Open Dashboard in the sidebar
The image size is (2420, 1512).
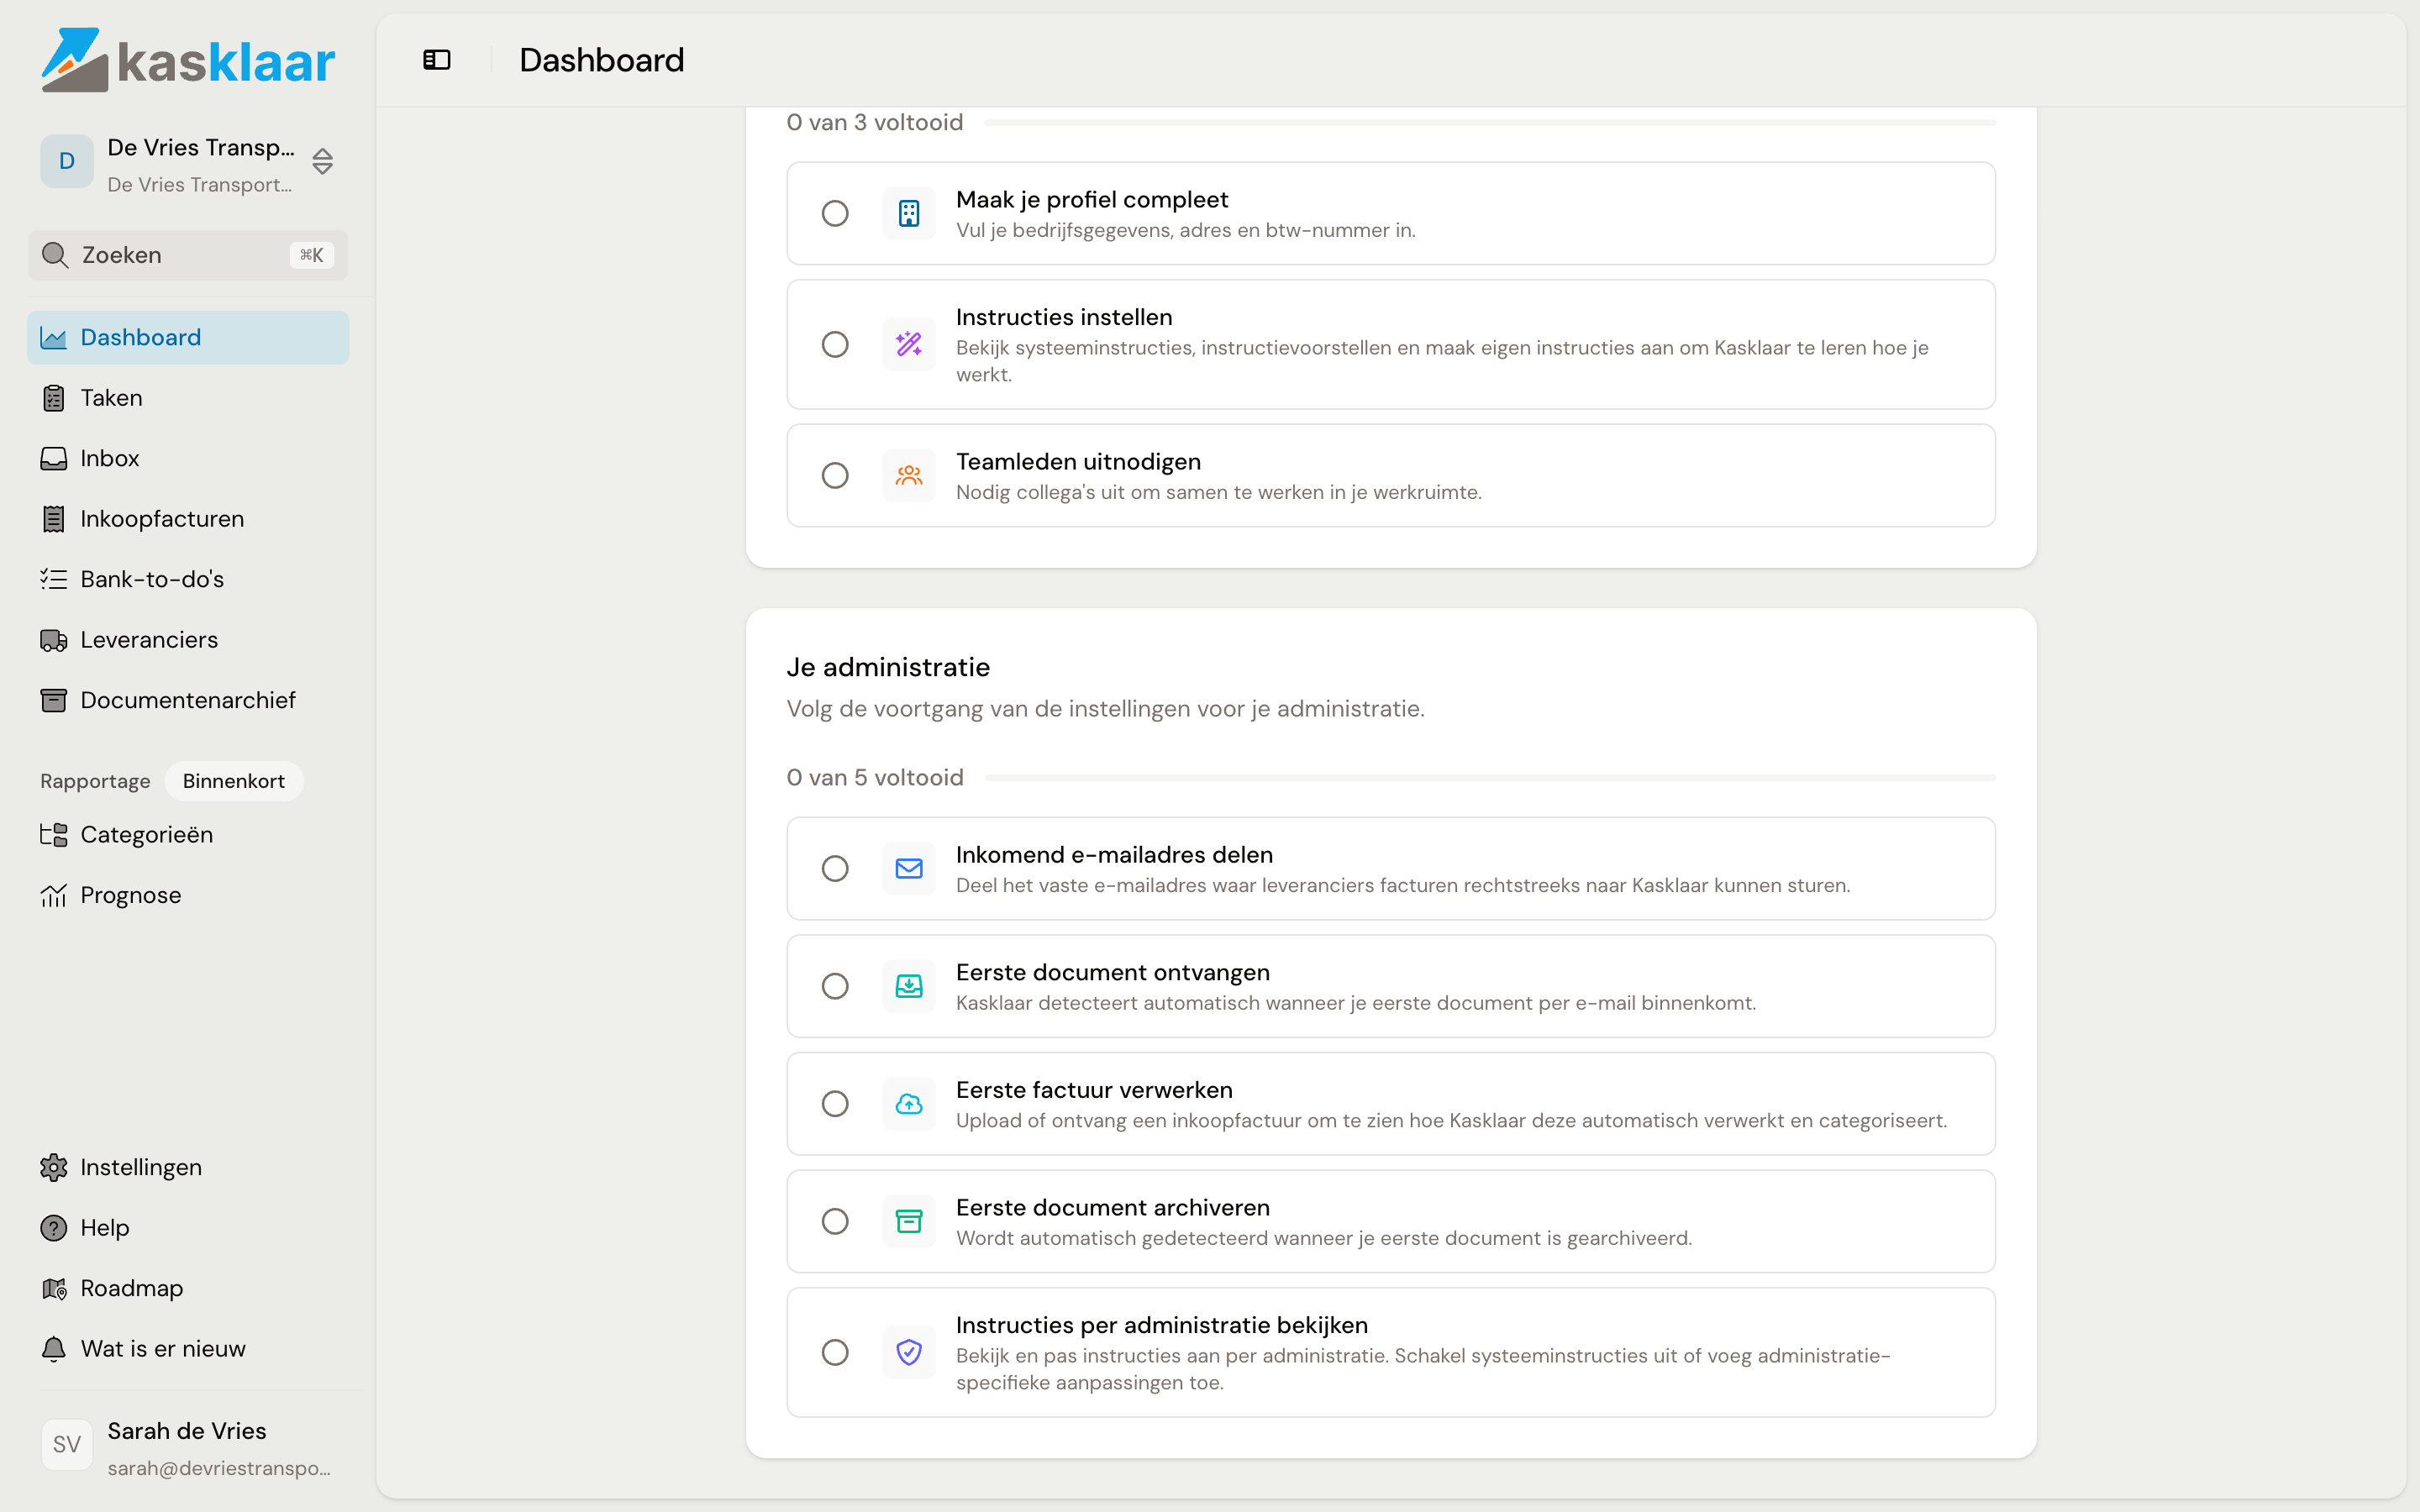pos(188,337)
